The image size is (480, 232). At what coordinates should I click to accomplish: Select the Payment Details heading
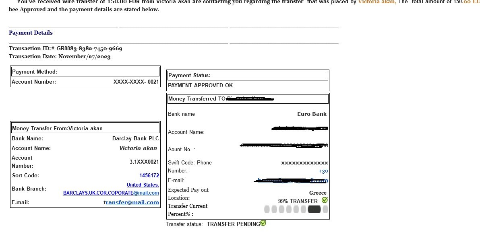(x=31, y=33)
